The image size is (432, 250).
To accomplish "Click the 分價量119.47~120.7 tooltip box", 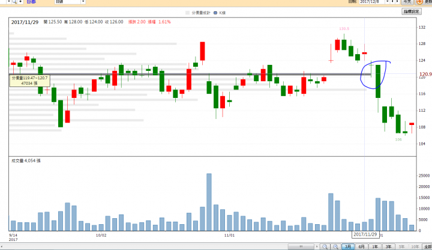I will coord(30,81).
